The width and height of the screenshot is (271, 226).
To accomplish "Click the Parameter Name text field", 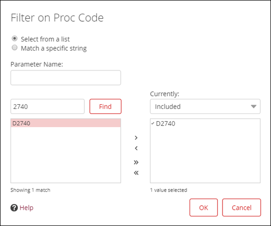I will click(x=66, y=78).
